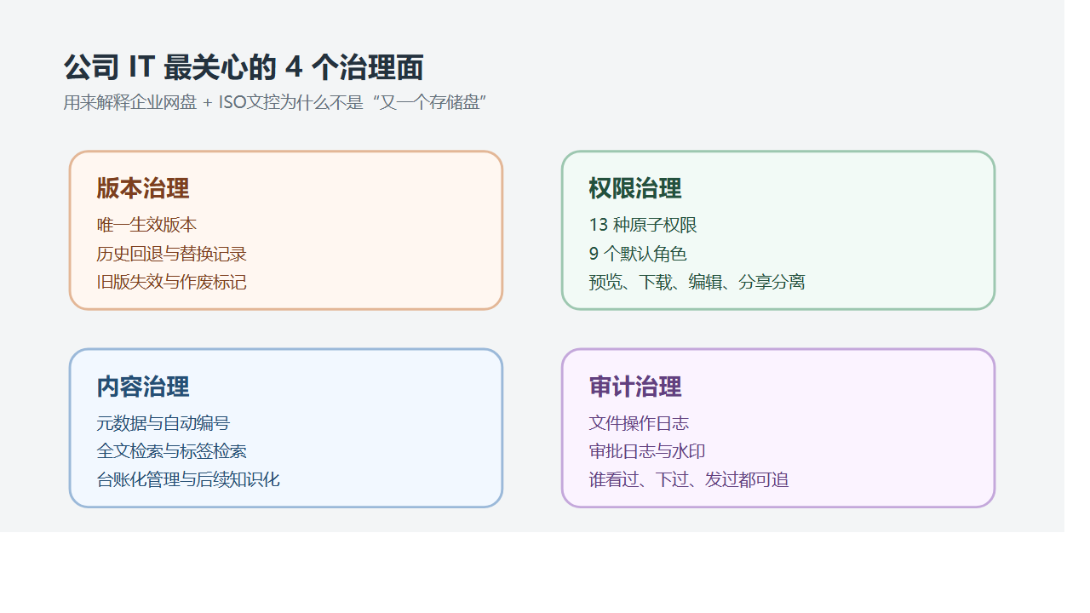Click the line "历史回退与替换记录"
This screenshot has height=613, width=1090.
[x=171, y=254]
